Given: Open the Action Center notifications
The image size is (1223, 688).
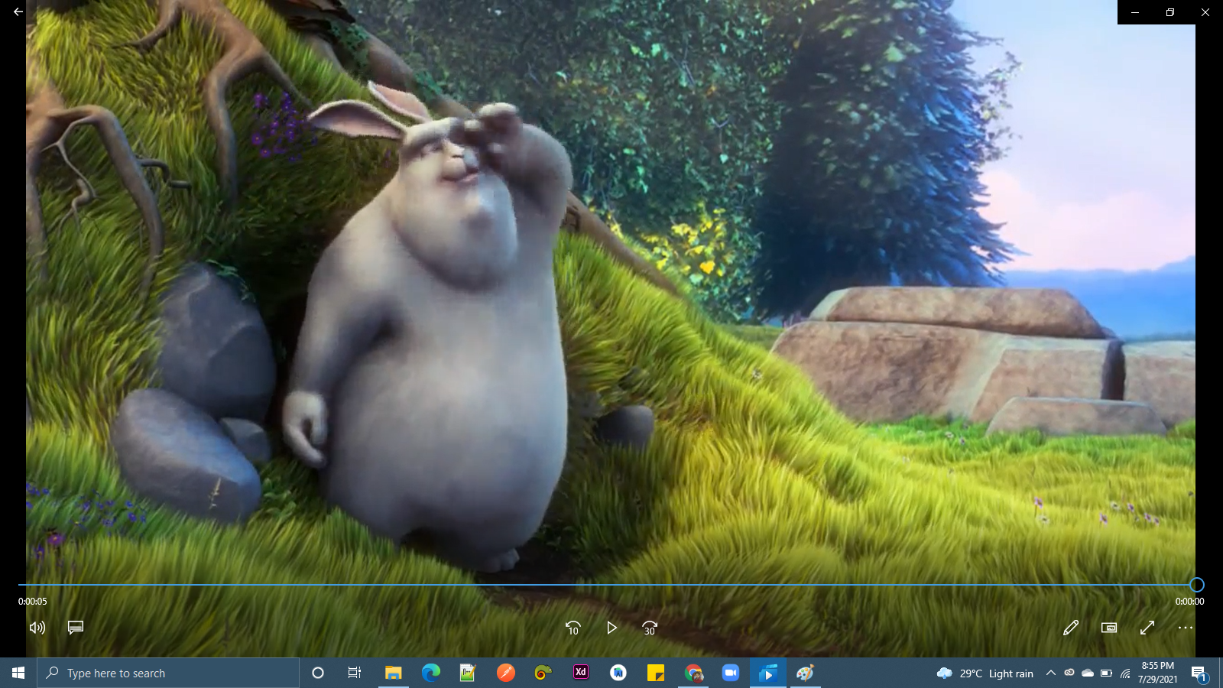Looking at the screenshot, I should (x=1199, y=673).
